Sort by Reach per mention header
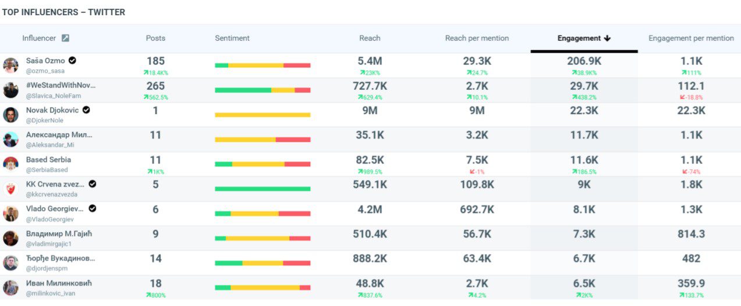The height and width of the screenshot is (306, 741). (x=477, y=38)
